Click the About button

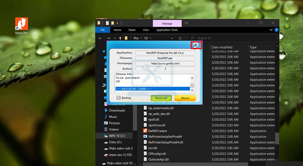(x=185, y=98)
